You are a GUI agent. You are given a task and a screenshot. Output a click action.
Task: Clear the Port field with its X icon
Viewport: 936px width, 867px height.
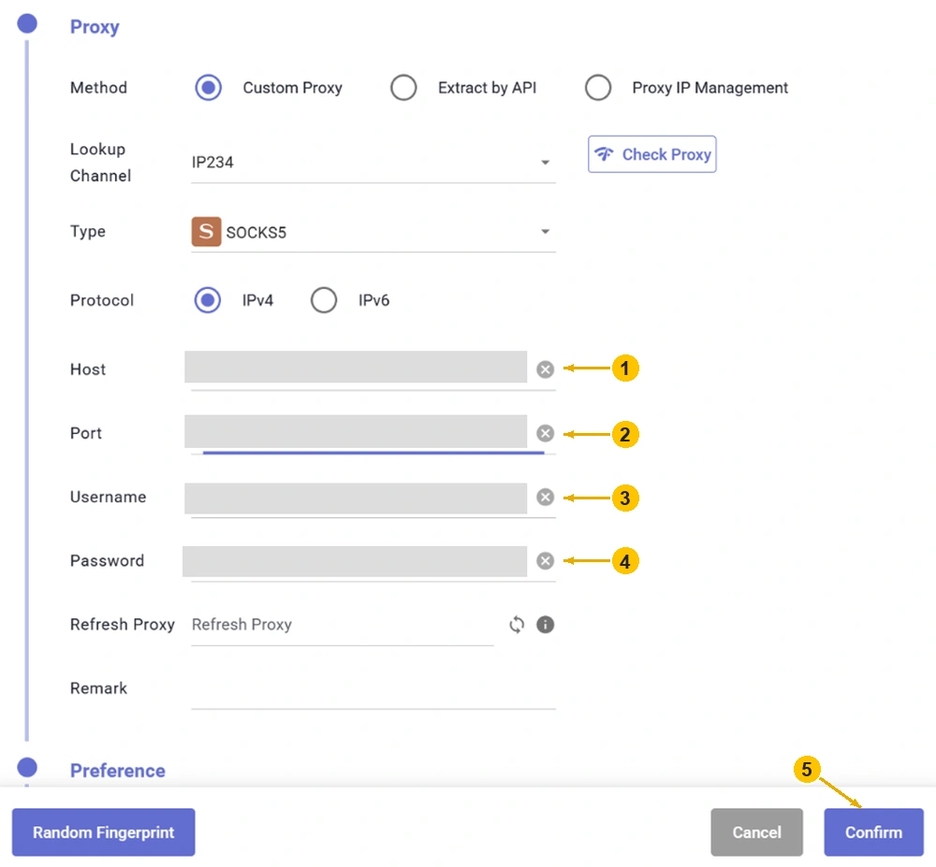(545, 433)
